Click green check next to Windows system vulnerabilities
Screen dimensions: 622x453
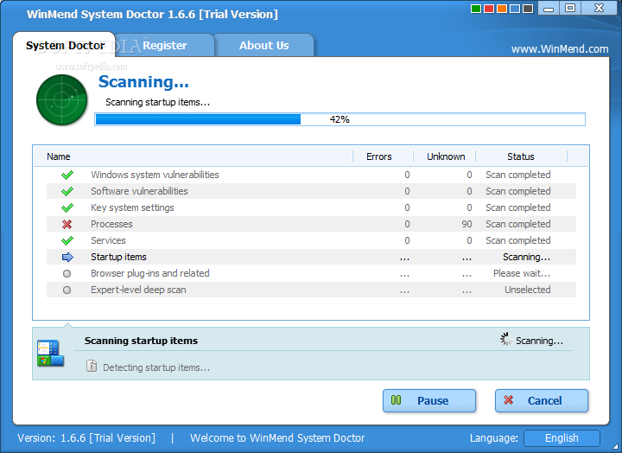(67, 175)
